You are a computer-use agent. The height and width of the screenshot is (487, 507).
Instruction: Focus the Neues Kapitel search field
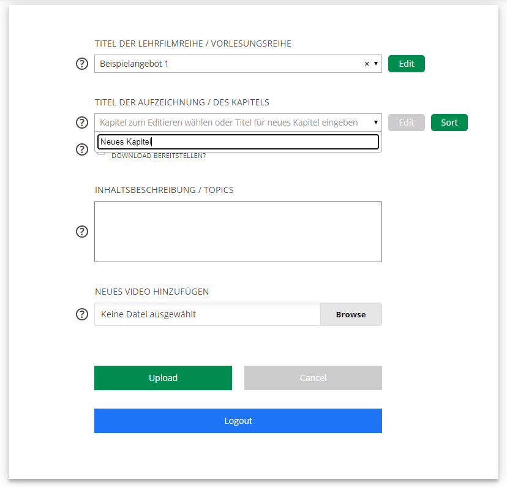(238, 142)
